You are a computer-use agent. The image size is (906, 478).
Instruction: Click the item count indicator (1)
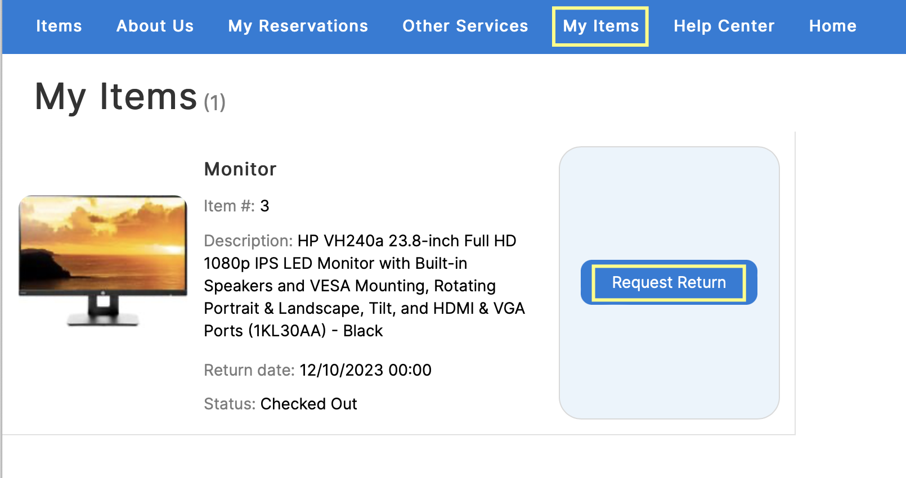click(x=214, y=102)
